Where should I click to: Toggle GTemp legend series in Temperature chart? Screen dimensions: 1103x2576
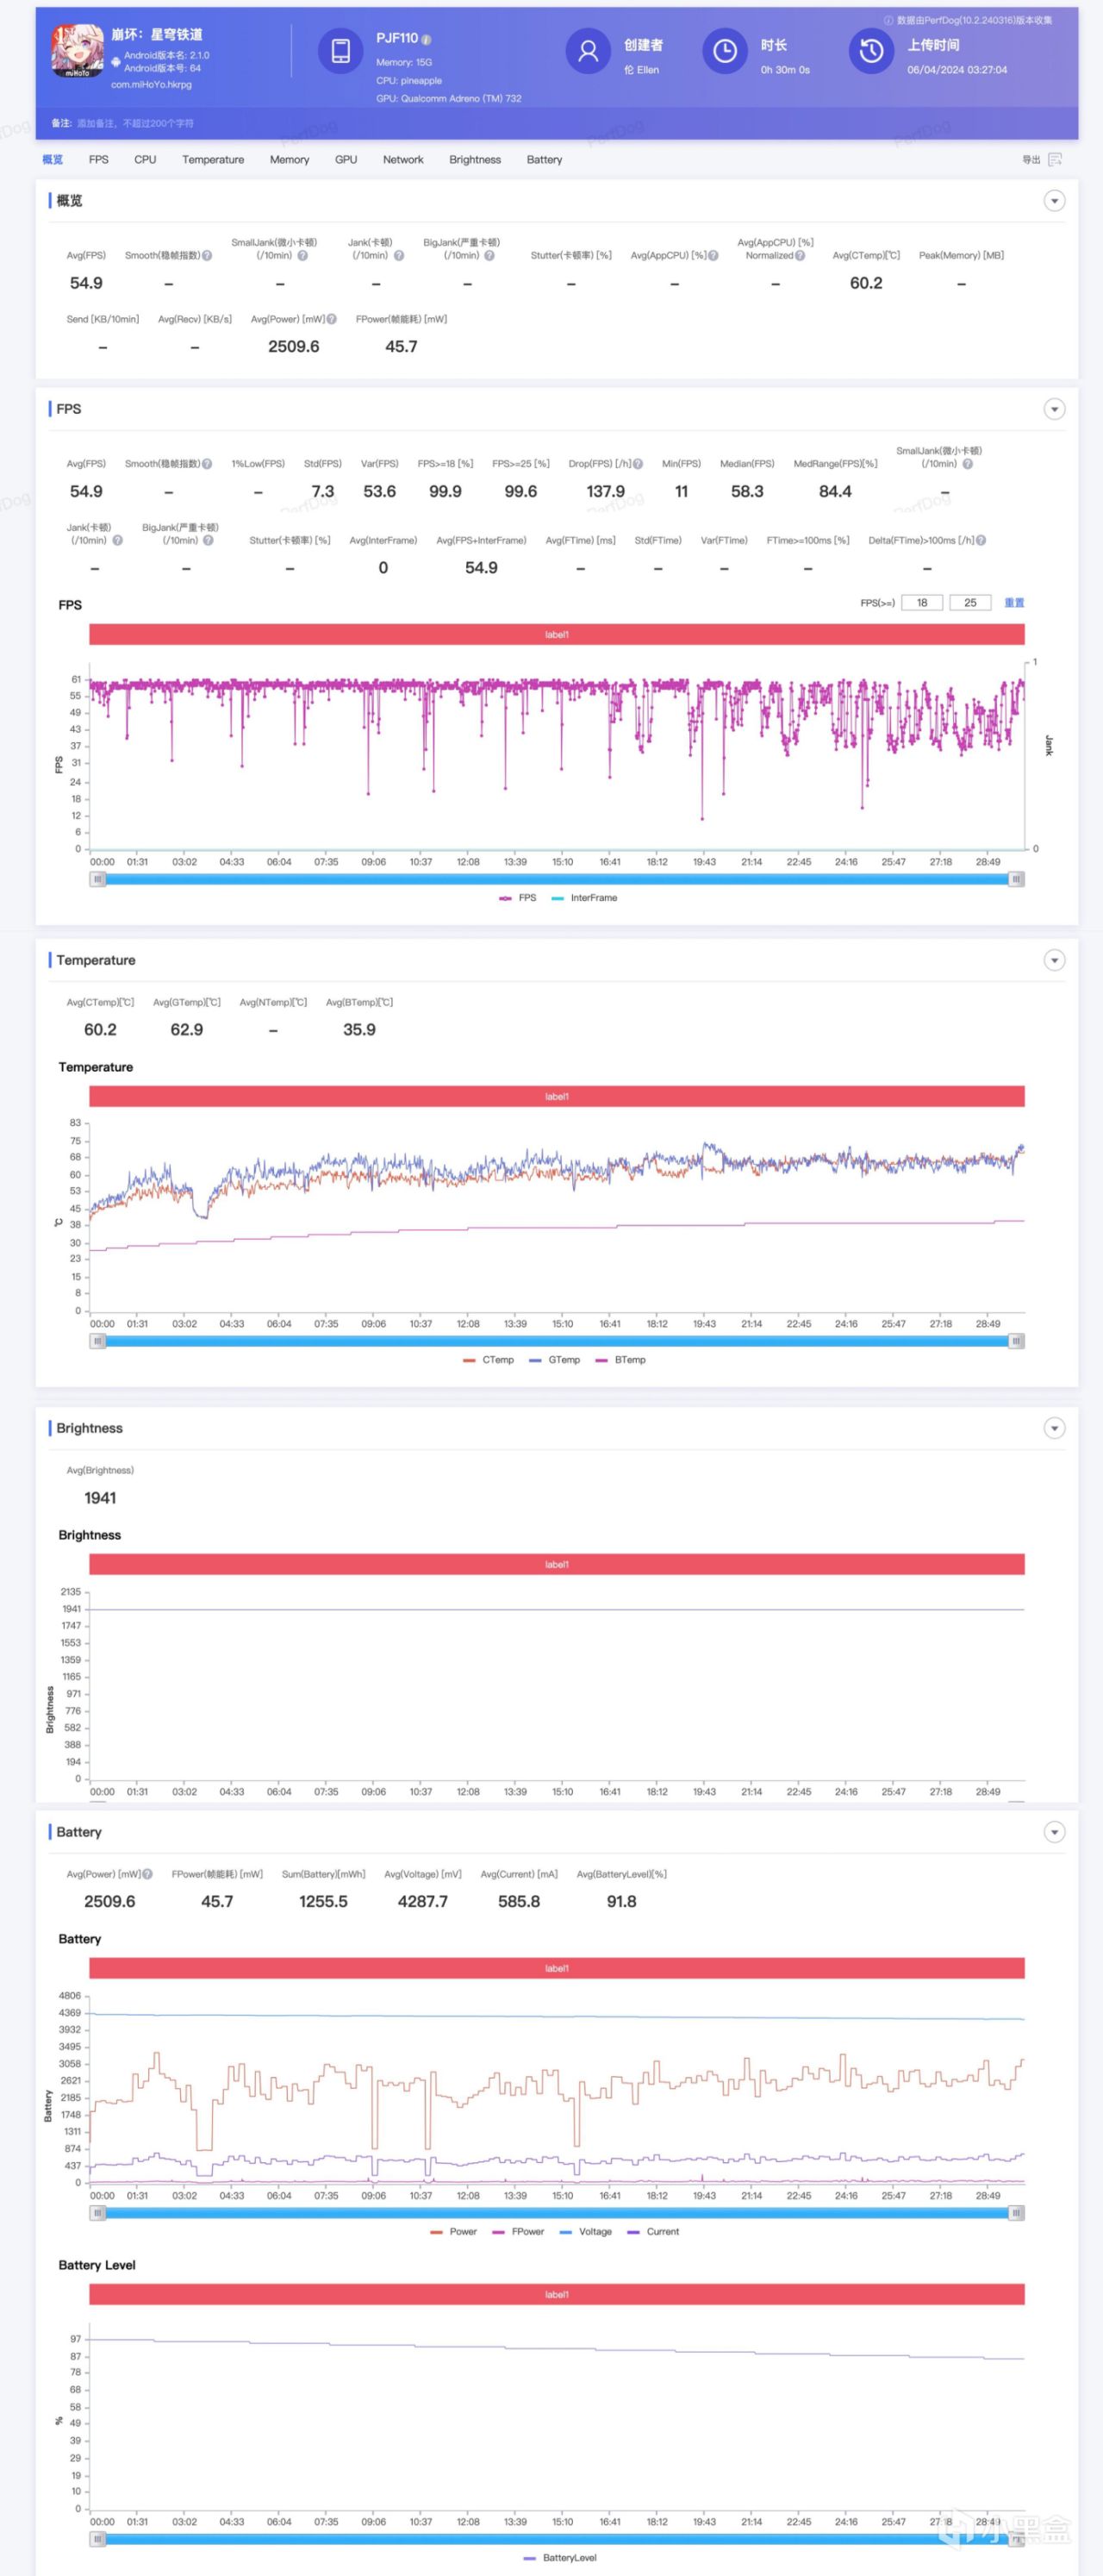coord(554,1360)
